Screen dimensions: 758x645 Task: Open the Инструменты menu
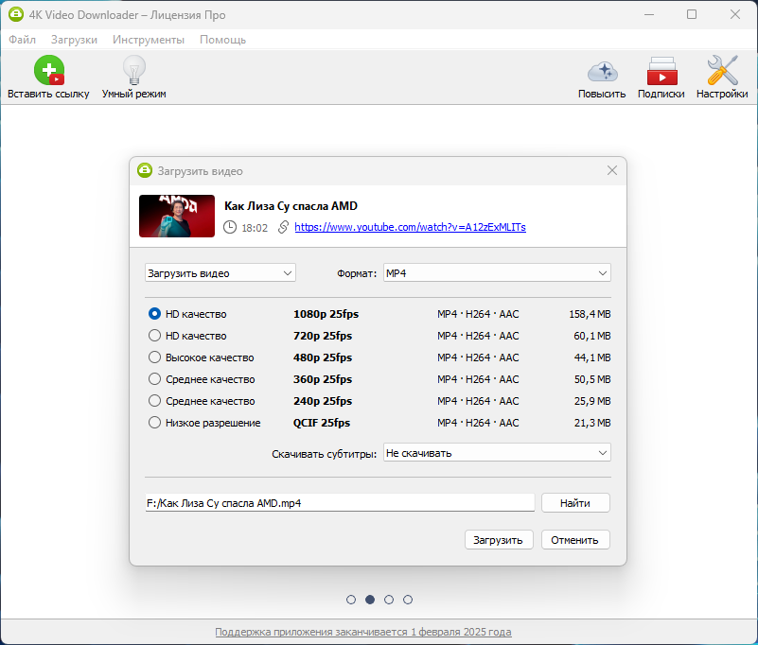pos(149,40)
